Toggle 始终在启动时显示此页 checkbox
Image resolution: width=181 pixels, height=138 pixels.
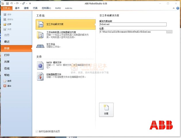36,131
